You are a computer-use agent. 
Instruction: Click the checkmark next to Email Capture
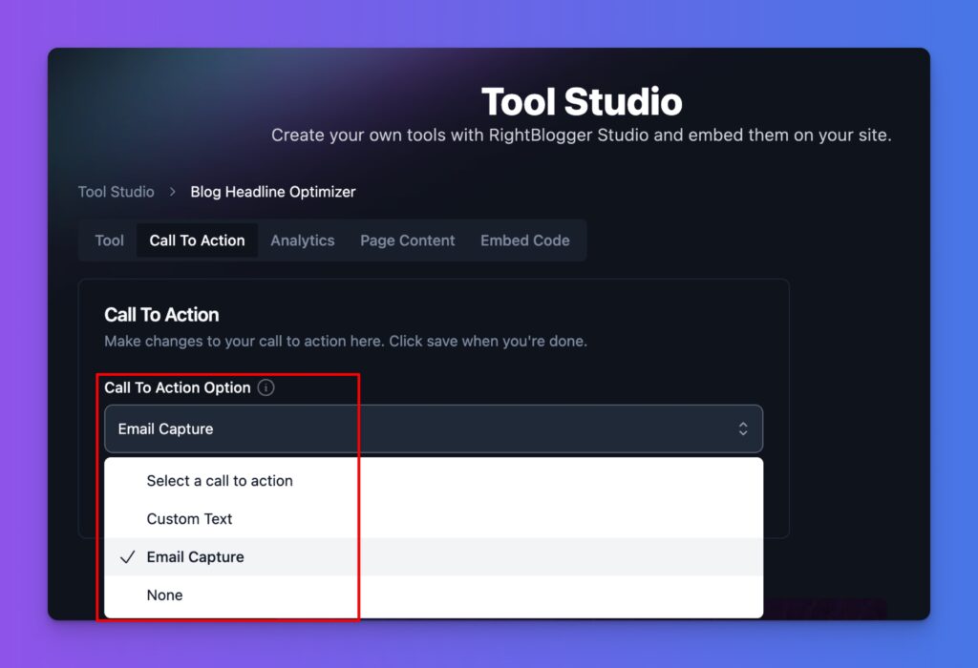click(x=127, y=556)
